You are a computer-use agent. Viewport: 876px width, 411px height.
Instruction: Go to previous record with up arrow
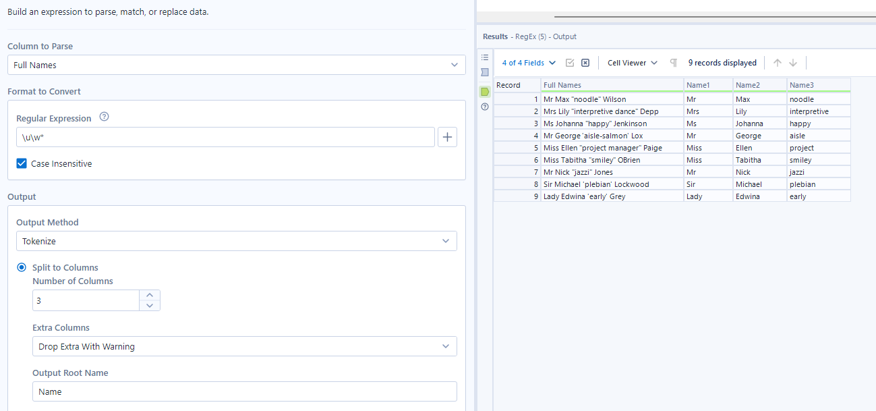778,63
